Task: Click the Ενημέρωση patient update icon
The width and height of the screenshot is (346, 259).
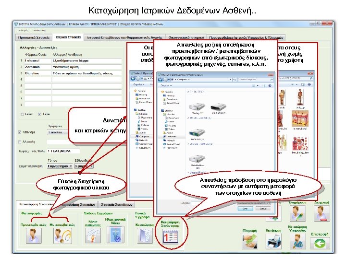Action: (297, 213)
